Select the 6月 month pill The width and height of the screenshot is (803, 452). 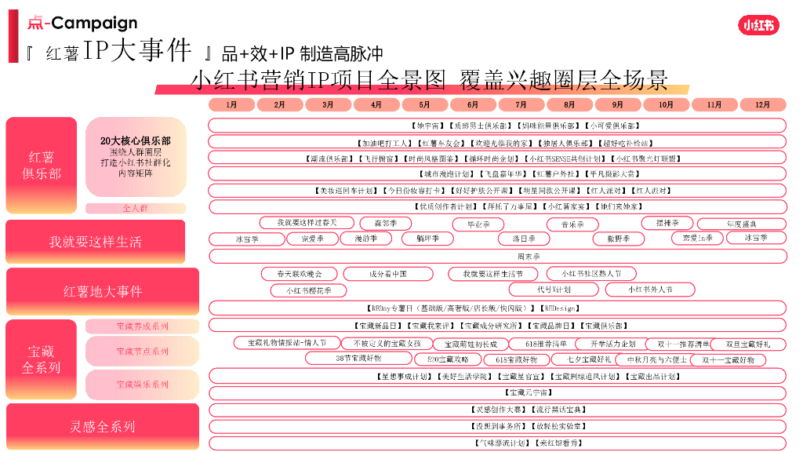(x=473, y=104)
